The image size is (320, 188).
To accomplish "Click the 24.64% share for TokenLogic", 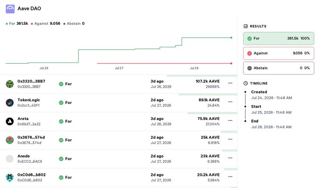I will pos(213,105).
